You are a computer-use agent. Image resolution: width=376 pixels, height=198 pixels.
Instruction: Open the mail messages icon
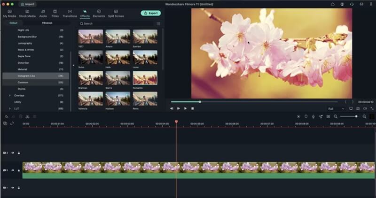coord(361,4)
